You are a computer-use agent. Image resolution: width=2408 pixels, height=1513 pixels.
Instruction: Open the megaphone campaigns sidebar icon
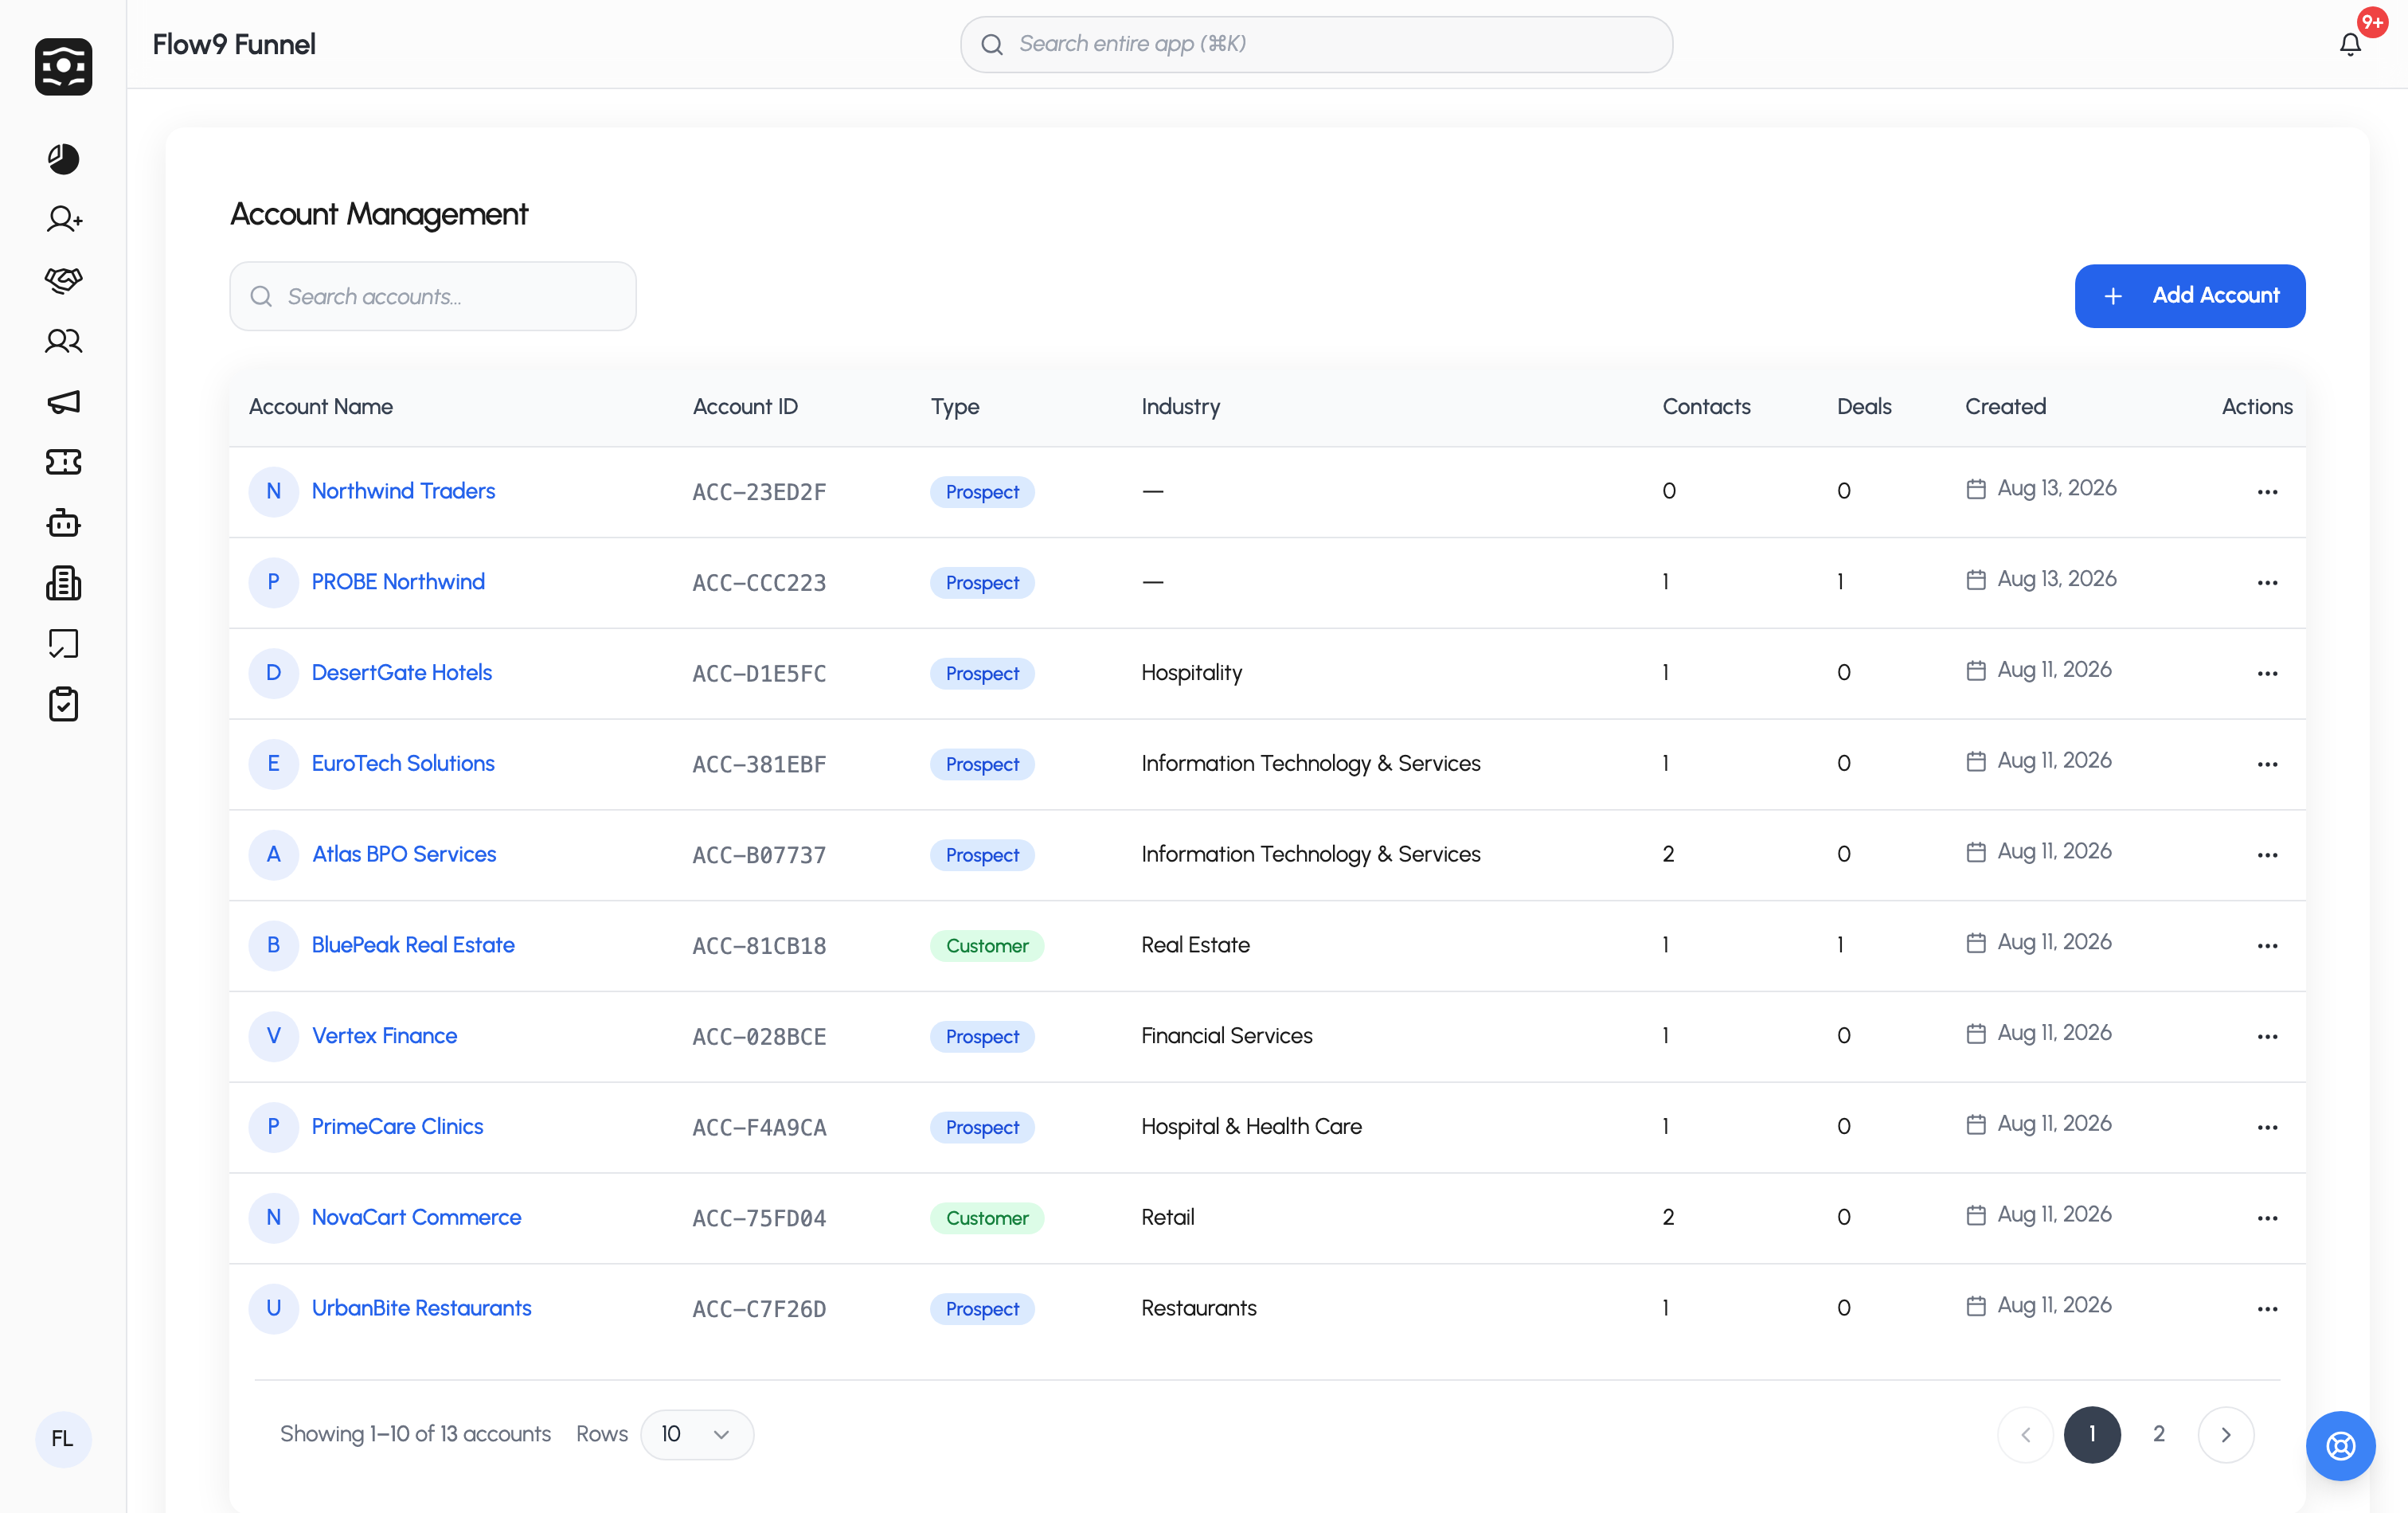(63, 402)
